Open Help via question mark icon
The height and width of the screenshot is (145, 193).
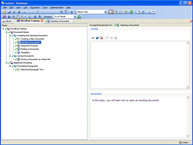(71, 12)
